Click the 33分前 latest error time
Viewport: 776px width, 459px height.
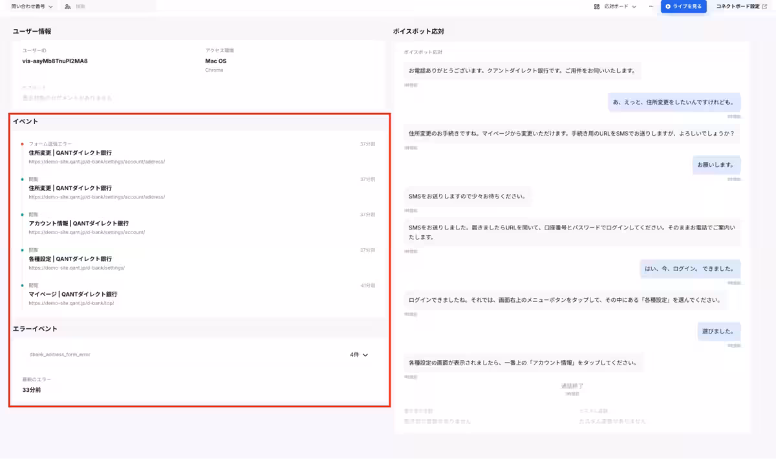(x=32, y=390)
